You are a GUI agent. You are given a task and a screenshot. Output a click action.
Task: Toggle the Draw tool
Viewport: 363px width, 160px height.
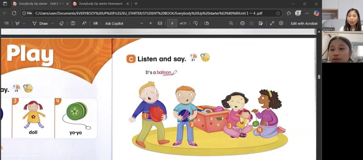pyautogui.click(x=40, y=23)
